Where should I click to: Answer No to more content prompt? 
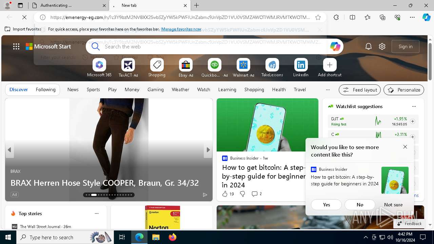[x=360, y=205]
